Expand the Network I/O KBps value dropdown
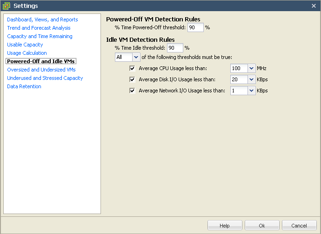Viewport: 321px width, 234px height. point(251,91)
